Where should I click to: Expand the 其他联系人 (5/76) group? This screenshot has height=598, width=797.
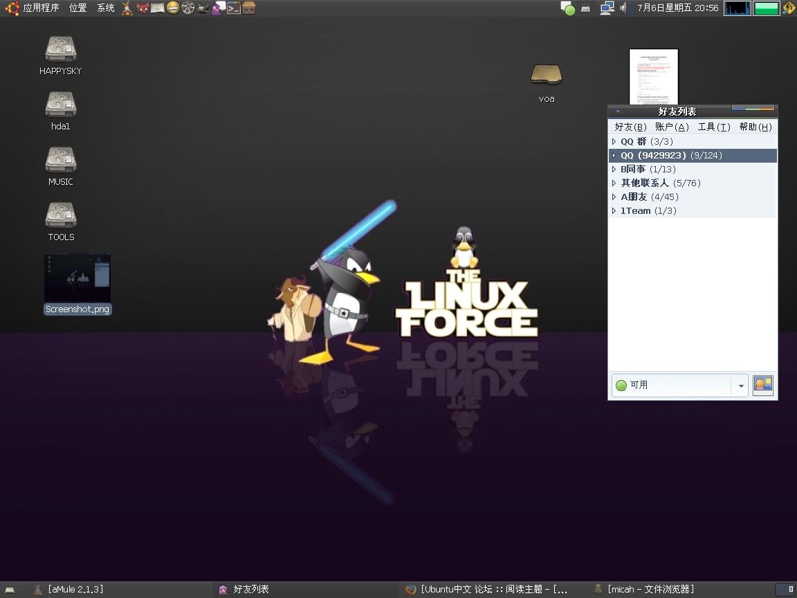tap(614, 183)
